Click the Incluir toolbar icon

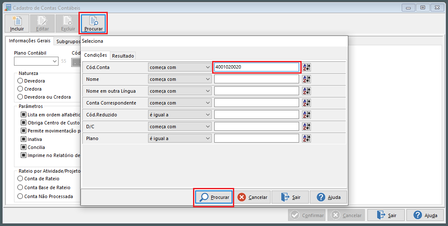[17, 23]
